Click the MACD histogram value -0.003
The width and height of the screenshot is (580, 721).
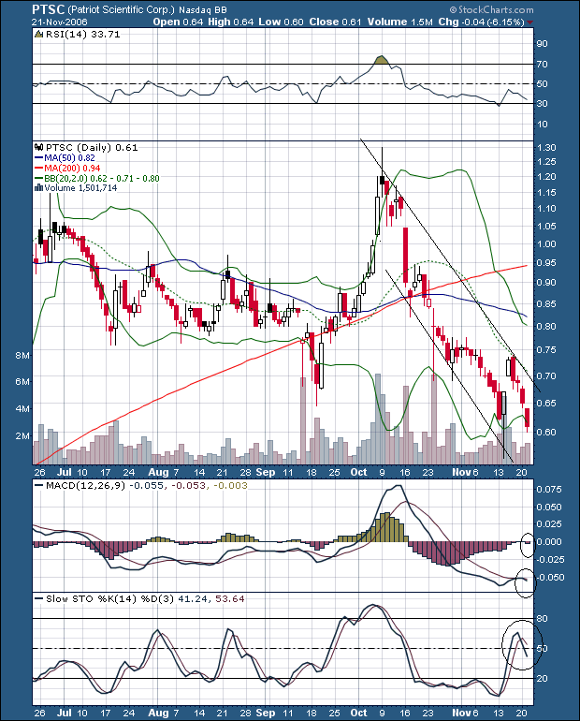tap(230, 486)
